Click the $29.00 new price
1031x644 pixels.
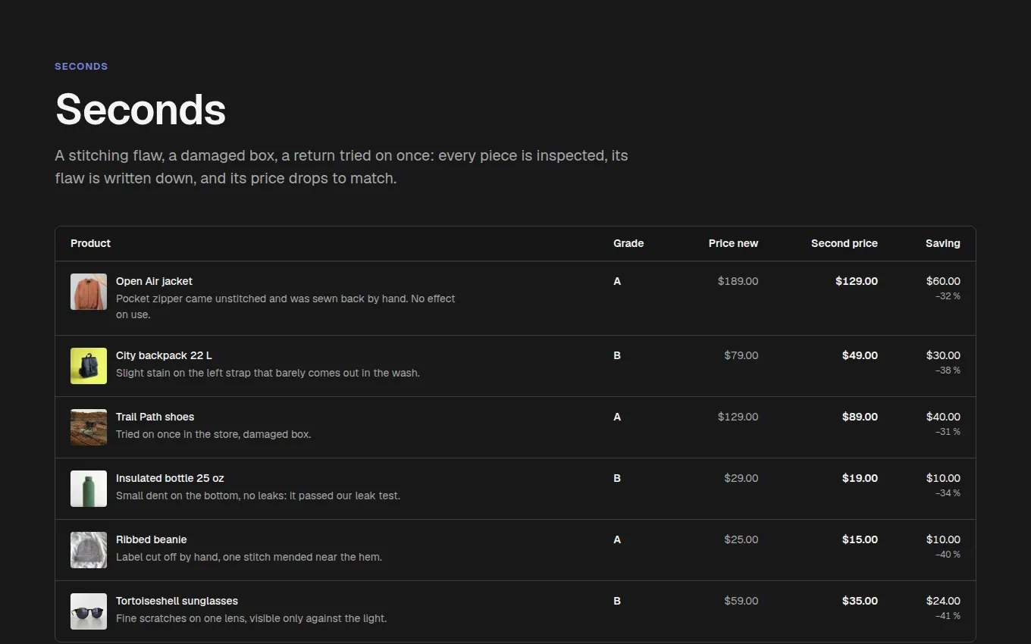coord(741,478)
